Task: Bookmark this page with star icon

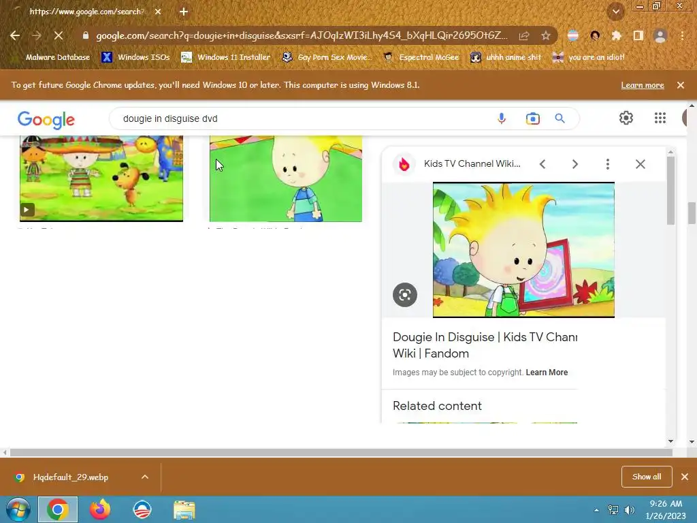Action: pyautogui.click(x=546, y=35)
